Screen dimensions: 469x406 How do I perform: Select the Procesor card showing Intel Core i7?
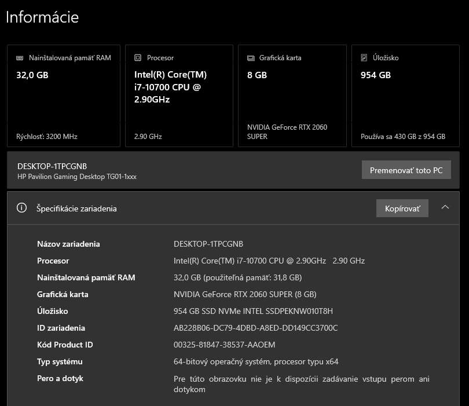tap(179, 96)
